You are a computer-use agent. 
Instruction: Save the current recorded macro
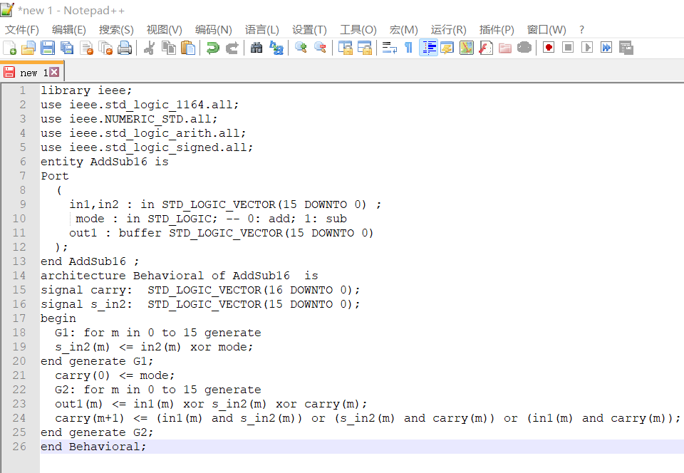626,48
